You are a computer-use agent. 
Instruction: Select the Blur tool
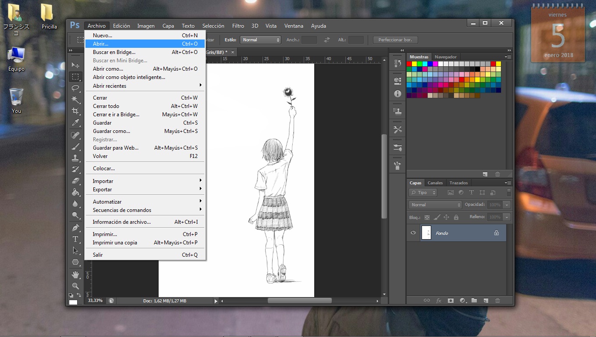[75, 204]
